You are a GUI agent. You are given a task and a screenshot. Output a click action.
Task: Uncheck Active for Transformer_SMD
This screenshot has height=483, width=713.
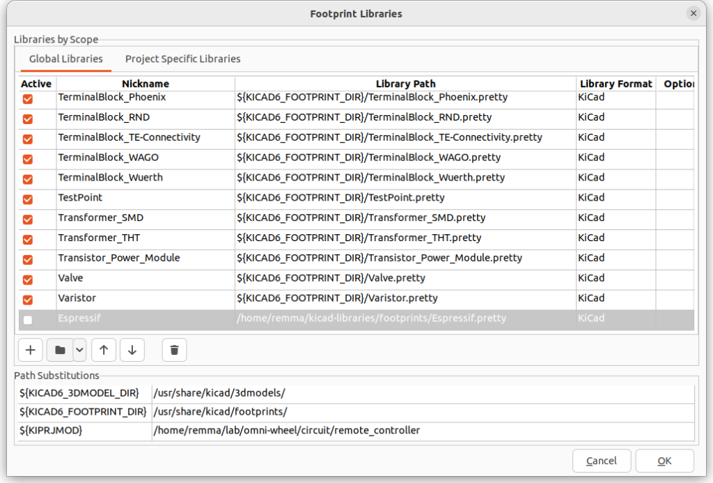pyautogui.click(x=28, y=219)
